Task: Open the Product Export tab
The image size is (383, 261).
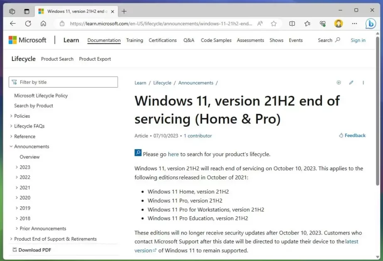Action: click(95, 59)
